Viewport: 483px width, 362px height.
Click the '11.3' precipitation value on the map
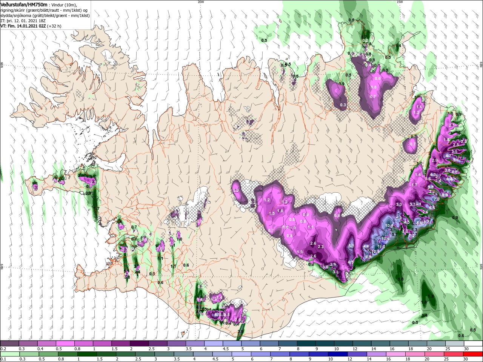point(381,247)
